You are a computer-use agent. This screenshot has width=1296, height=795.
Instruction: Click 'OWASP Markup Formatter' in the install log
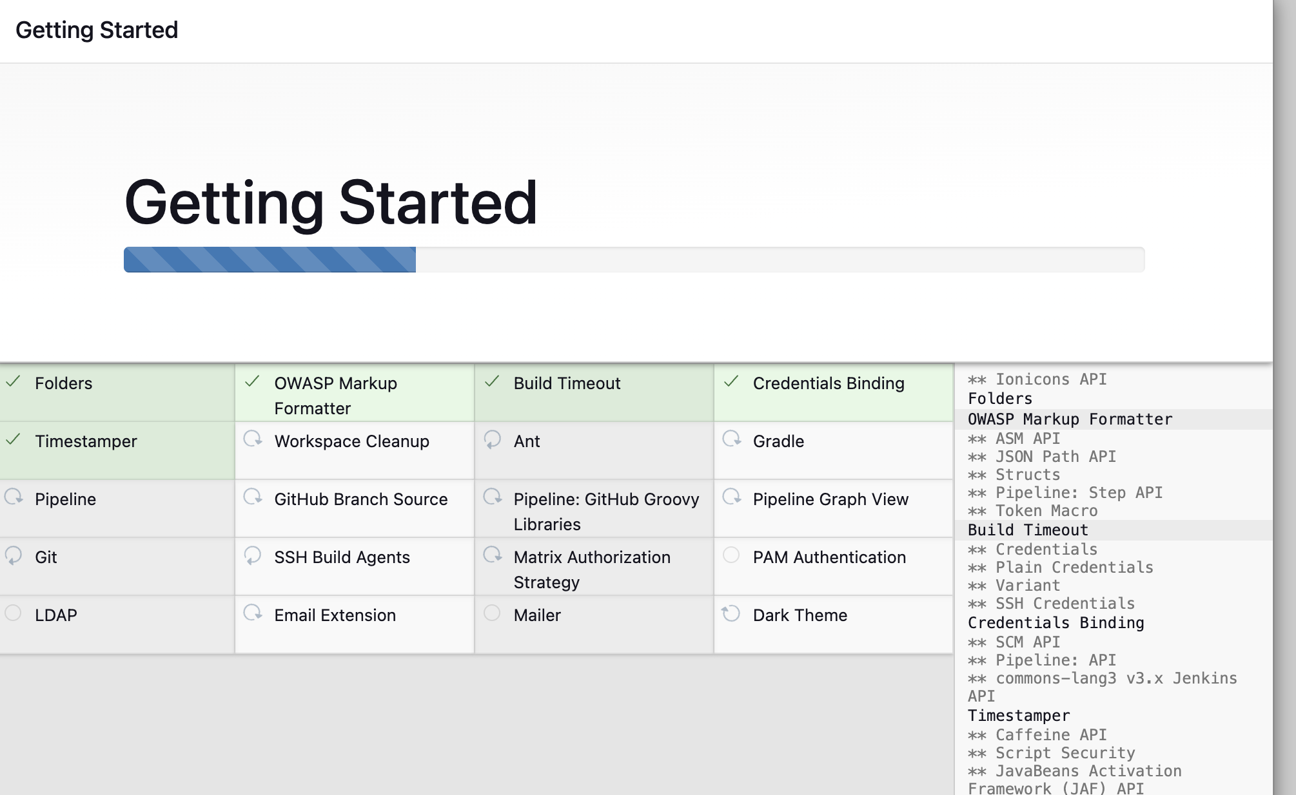[x=1070, y=419]
